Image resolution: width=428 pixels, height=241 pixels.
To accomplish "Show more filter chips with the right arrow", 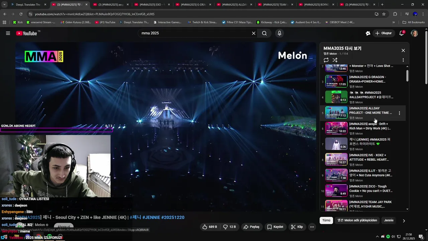I will pos(404,221).
